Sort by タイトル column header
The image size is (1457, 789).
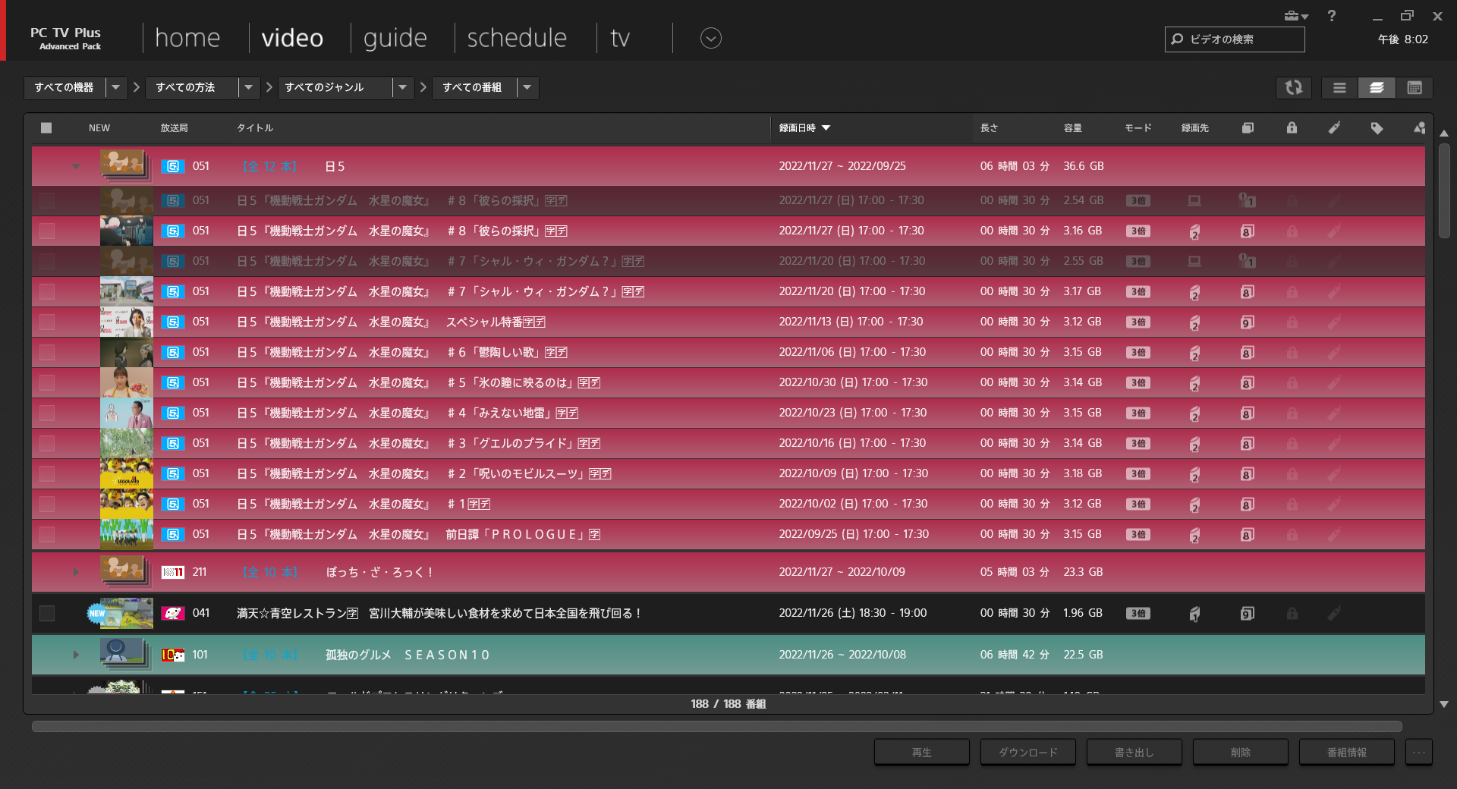point(255,128)
